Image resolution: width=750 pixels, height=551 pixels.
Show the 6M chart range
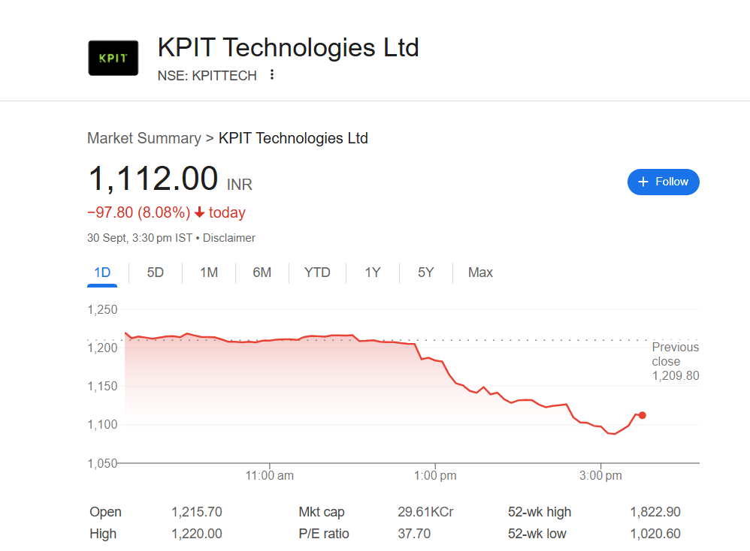[x=262, y=272]
